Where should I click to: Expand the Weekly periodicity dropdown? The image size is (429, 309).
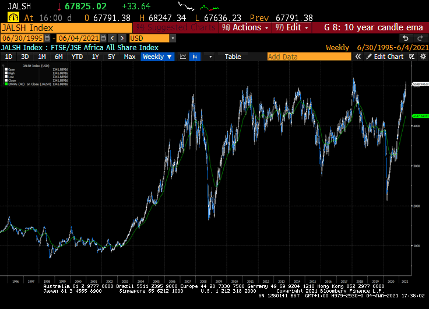click(157, 57)
